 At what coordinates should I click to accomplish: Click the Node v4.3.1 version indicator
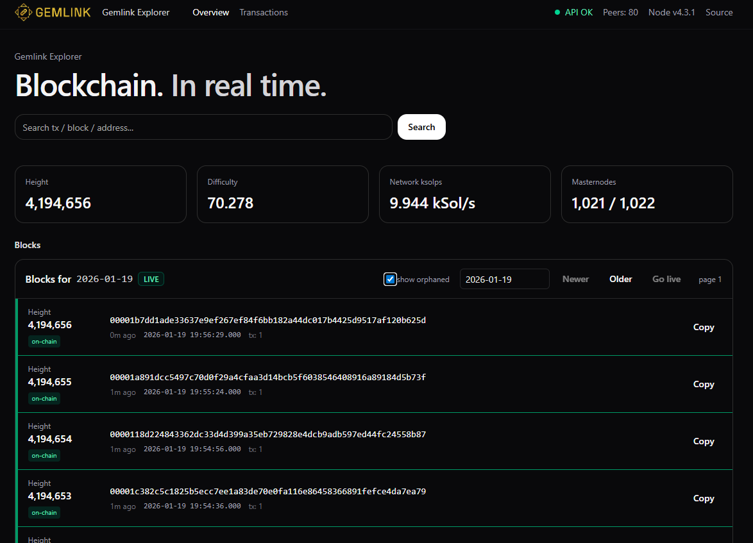[x=671, y=12]
